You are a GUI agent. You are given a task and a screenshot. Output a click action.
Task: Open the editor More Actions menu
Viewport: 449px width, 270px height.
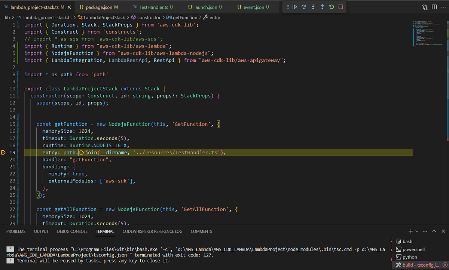click(x=443, y=7)
